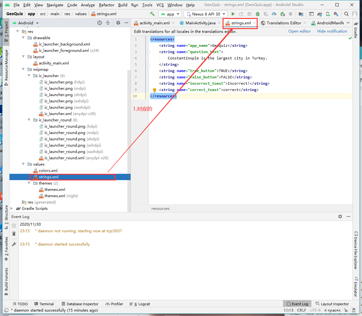The height and width of the screenshot is (316, 362).
Task: Close the strings.xml editor tab
Action: click(x=255, y=23)
